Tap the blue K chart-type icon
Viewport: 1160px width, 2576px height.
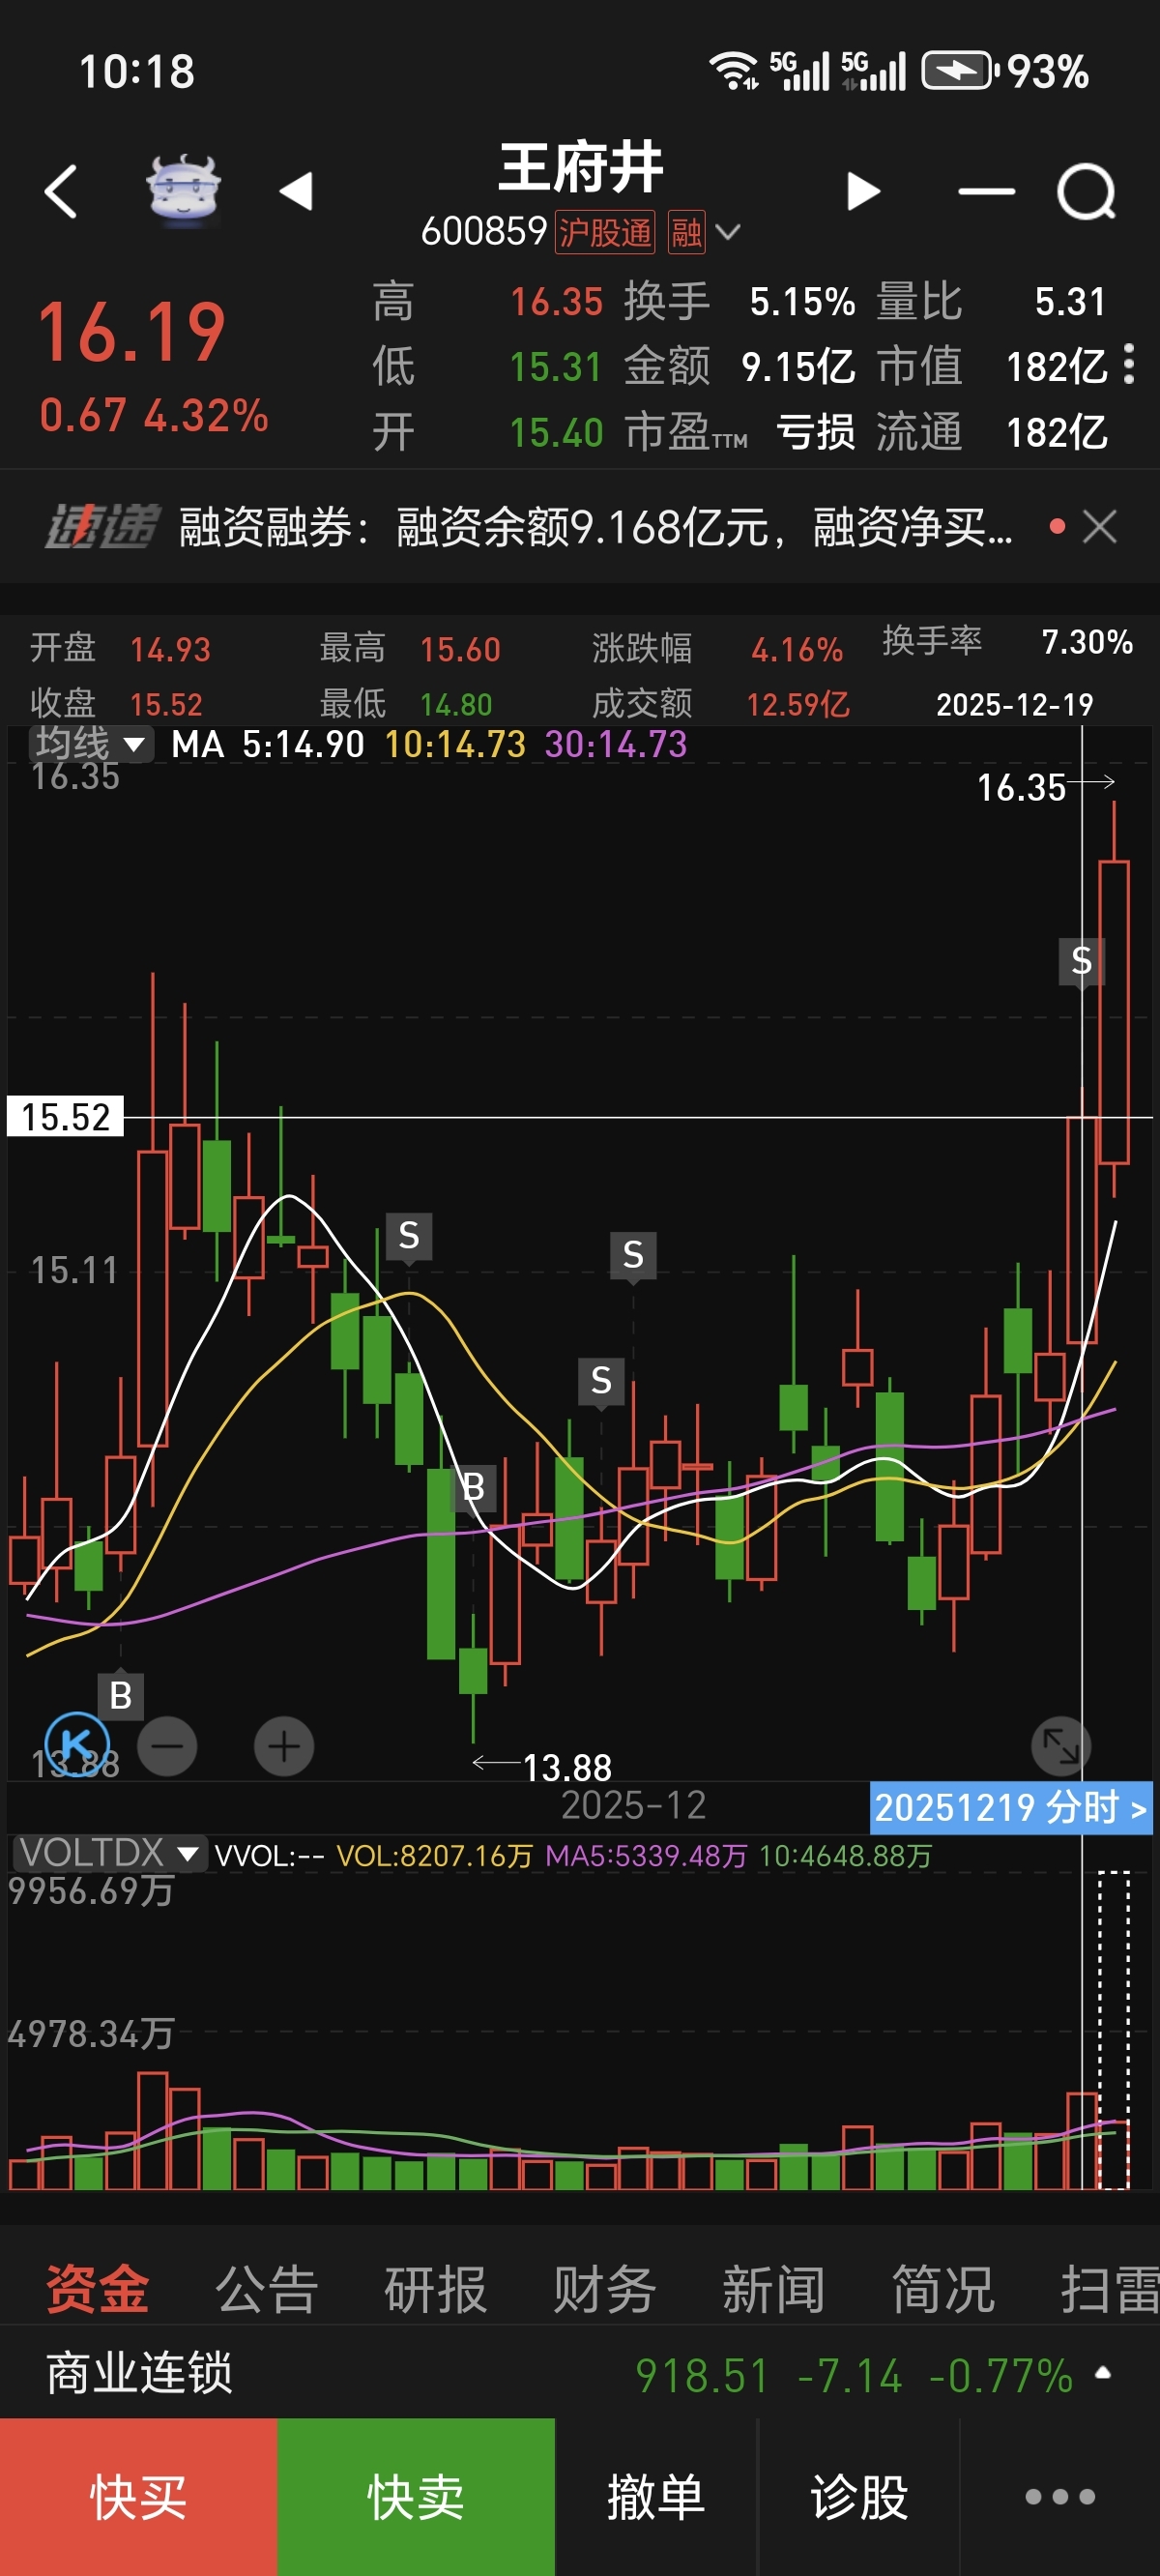pos(77,1745)
